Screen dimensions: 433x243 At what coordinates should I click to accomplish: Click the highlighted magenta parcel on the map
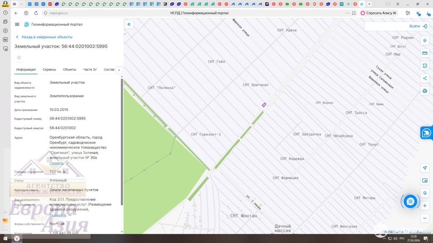coord(264,105)
